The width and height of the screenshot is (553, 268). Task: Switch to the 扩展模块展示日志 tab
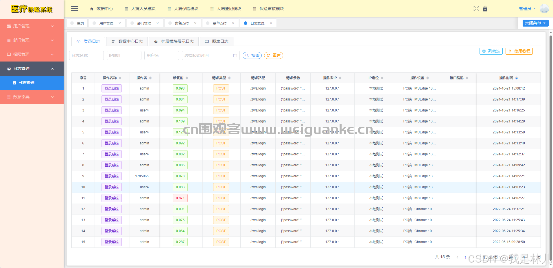[174, 41]
